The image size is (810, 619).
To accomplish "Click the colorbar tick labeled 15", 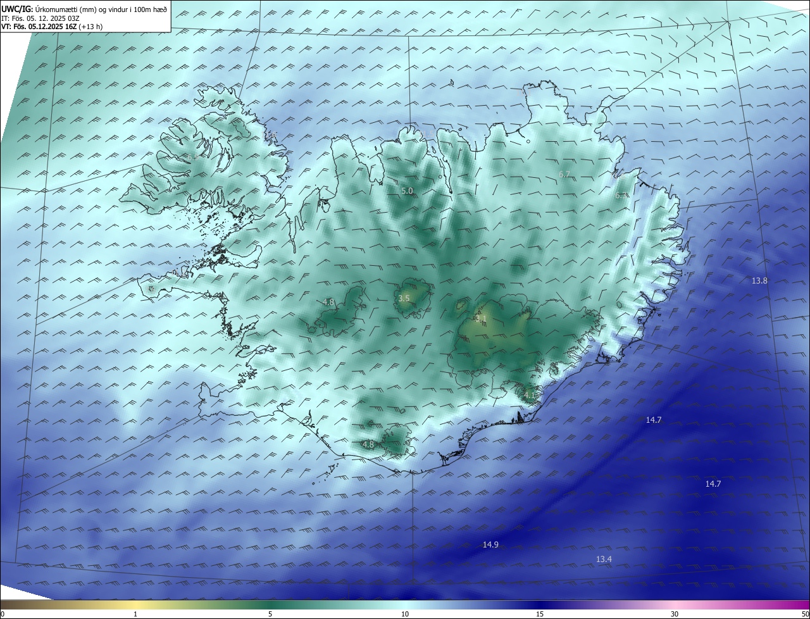I will (540, 614).
